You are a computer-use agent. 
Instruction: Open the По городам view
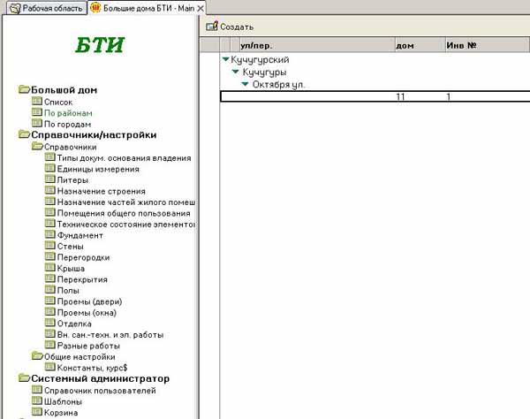point(67,125)
